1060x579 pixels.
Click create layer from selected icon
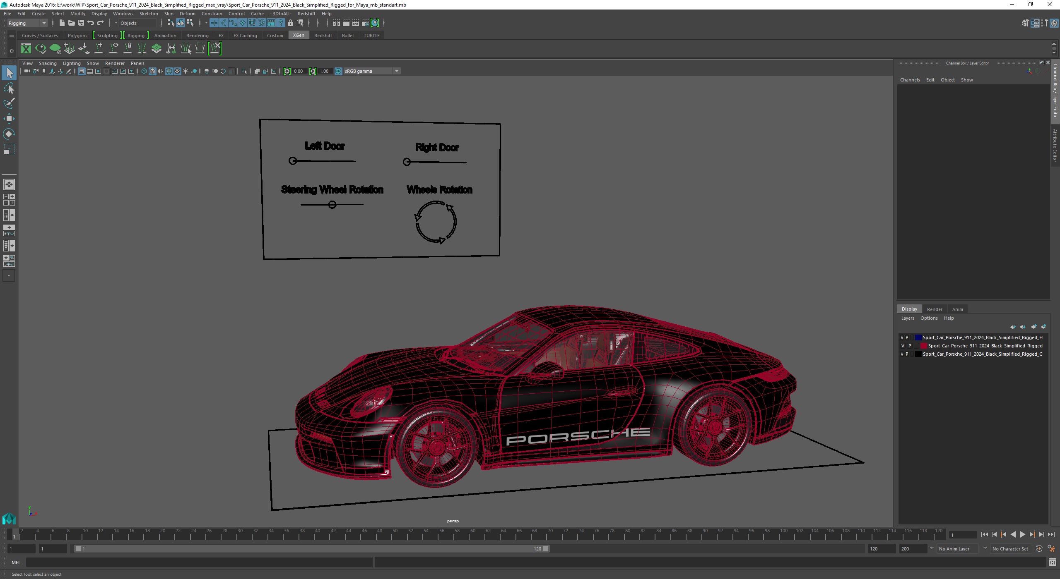click(1043, 327)
